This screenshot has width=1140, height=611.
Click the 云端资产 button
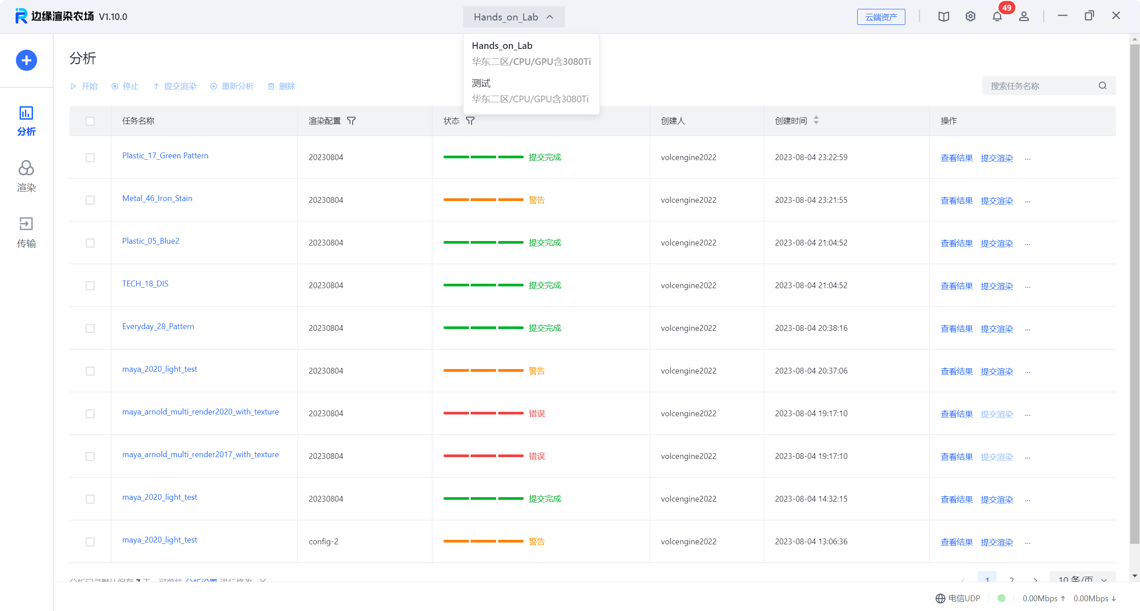[x=880, y=17]
